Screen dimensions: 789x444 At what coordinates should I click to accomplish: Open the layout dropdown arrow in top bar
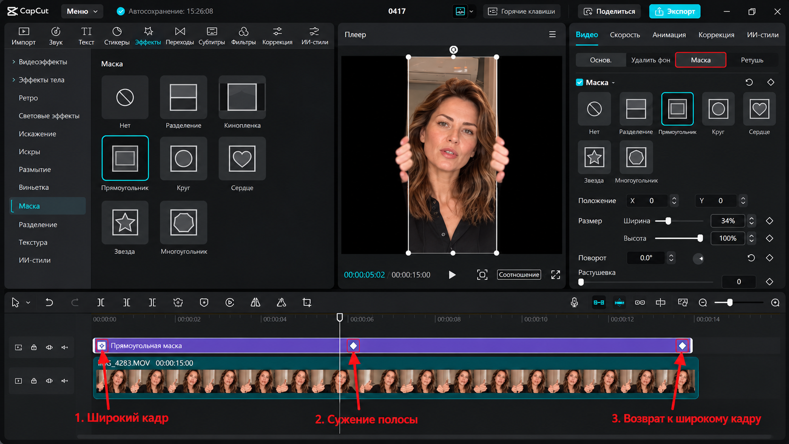[x=471, y=11]
